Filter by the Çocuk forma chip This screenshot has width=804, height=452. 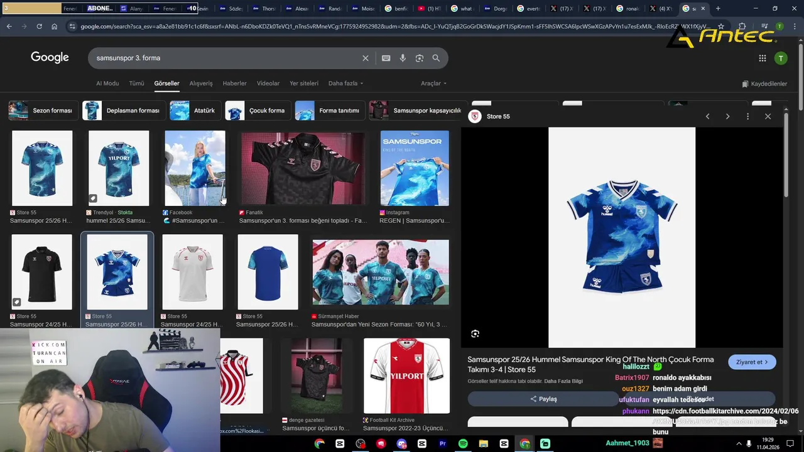point(258,110)
